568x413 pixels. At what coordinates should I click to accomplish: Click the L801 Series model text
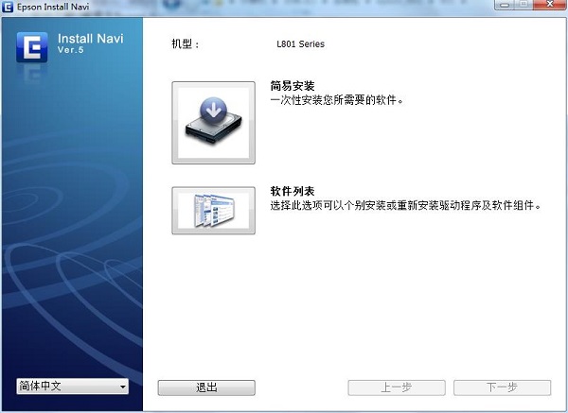301,44
